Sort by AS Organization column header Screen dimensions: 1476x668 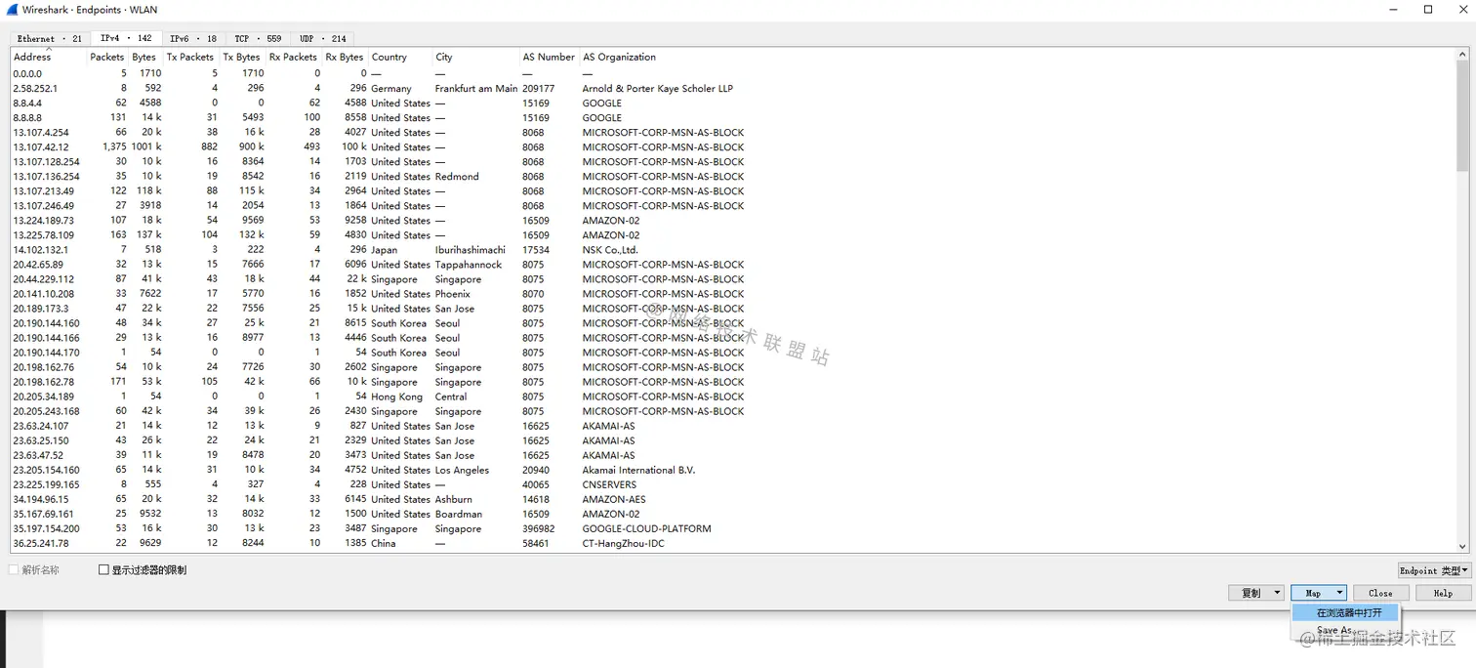coord(620,57)
